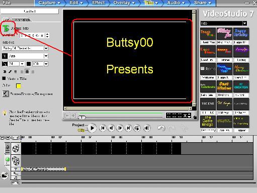Jump to the end with End button

click(x=128, y=128)
